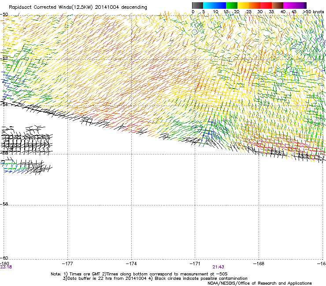The width and height of the screenshot is (326, 286).
Task: Click the -50 latitude axis label
Action: tap(4, 15)
